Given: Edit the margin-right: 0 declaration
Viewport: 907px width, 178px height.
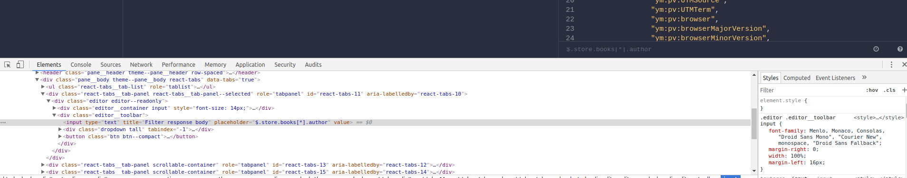Looking at the screenshot, I should 793,150.
